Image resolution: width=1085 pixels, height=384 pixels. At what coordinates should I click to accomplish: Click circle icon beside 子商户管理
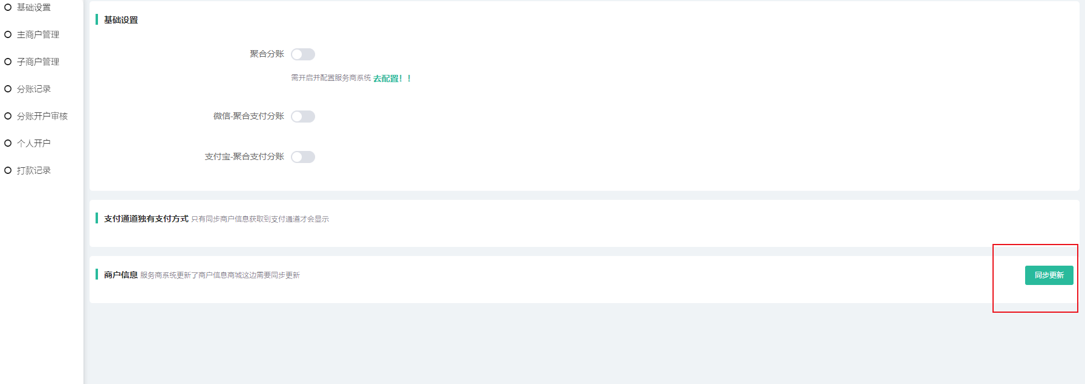[x=8, y=62]
